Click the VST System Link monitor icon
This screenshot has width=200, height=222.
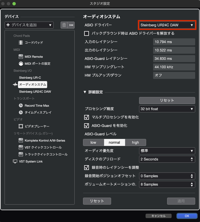pos(15,161)
